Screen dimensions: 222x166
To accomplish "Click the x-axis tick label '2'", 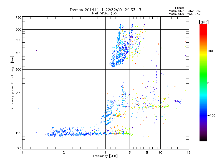I will pos(64,152).
